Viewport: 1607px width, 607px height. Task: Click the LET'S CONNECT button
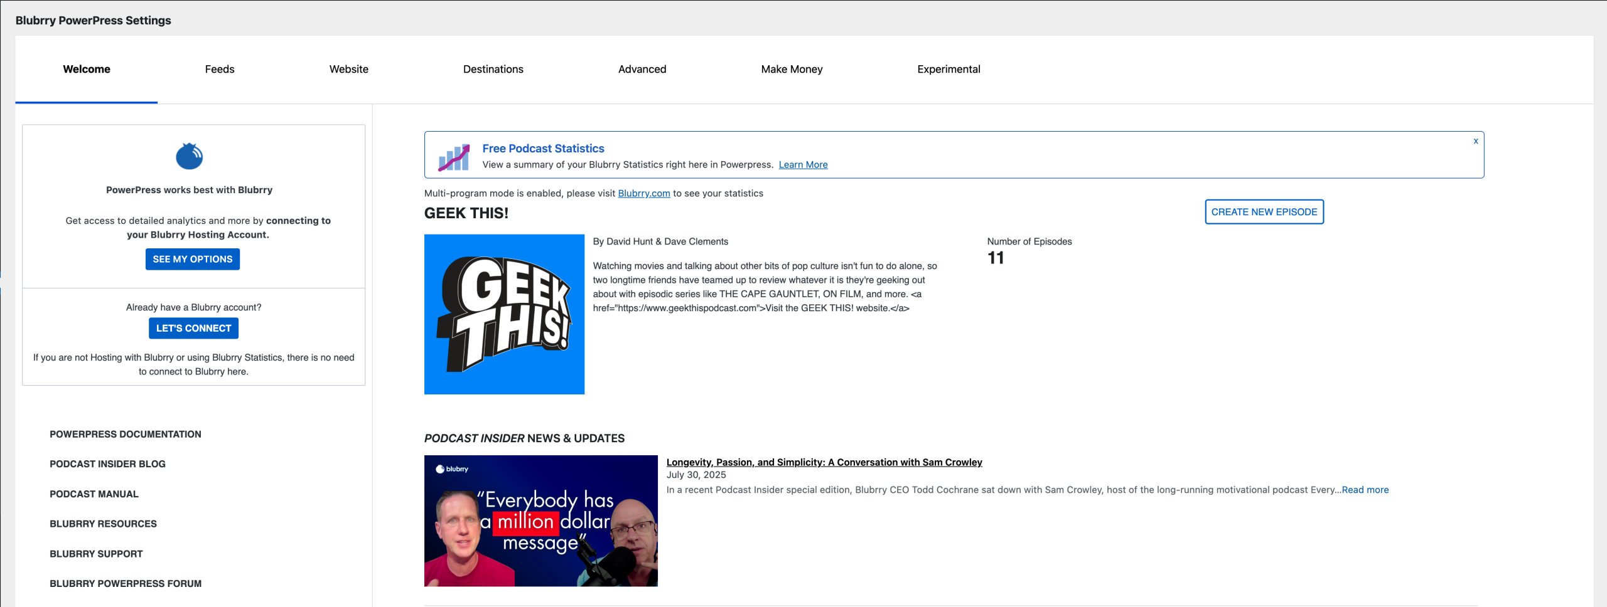pos(193,328)
